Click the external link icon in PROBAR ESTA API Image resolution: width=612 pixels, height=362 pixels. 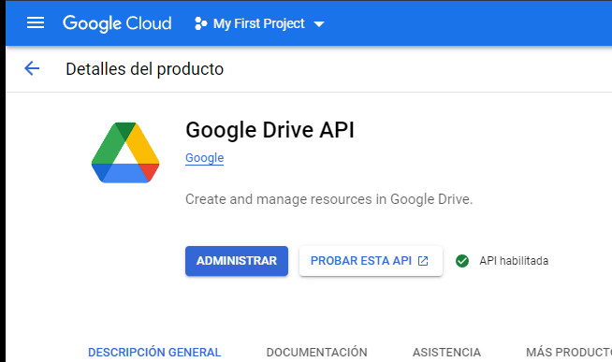click(x=423, y=261)
